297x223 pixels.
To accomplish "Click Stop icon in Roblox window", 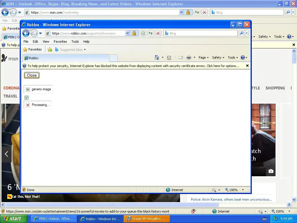I will click(x=158, y=33).
